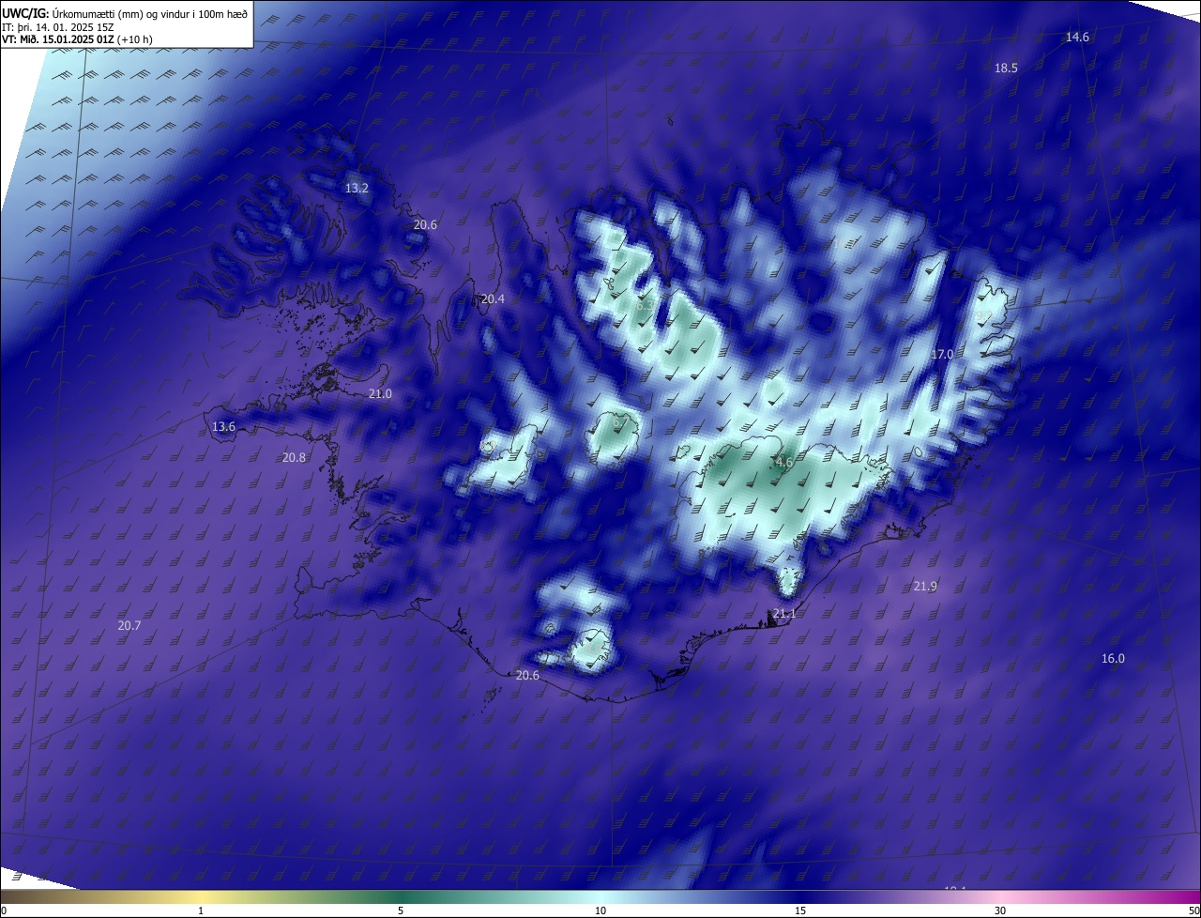Click the 17.0 value on the map

pyautogui.click(x=942, y=355)
